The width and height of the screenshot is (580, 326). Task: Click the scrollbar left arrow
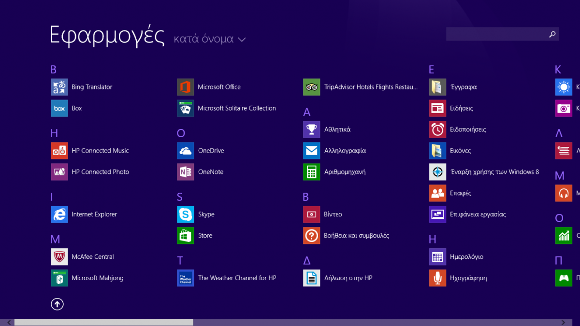click(x=9, y=322)
